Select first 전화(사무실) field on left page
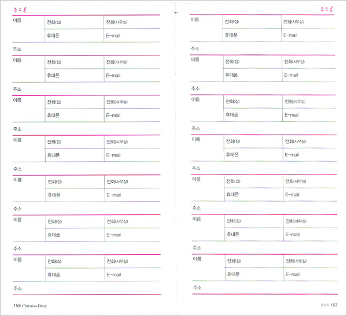Image resolution: width=347 pixels, height=316 pixels. [x=132, y=22]
